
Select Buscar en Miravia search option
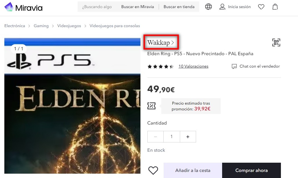tap(138, 7)
